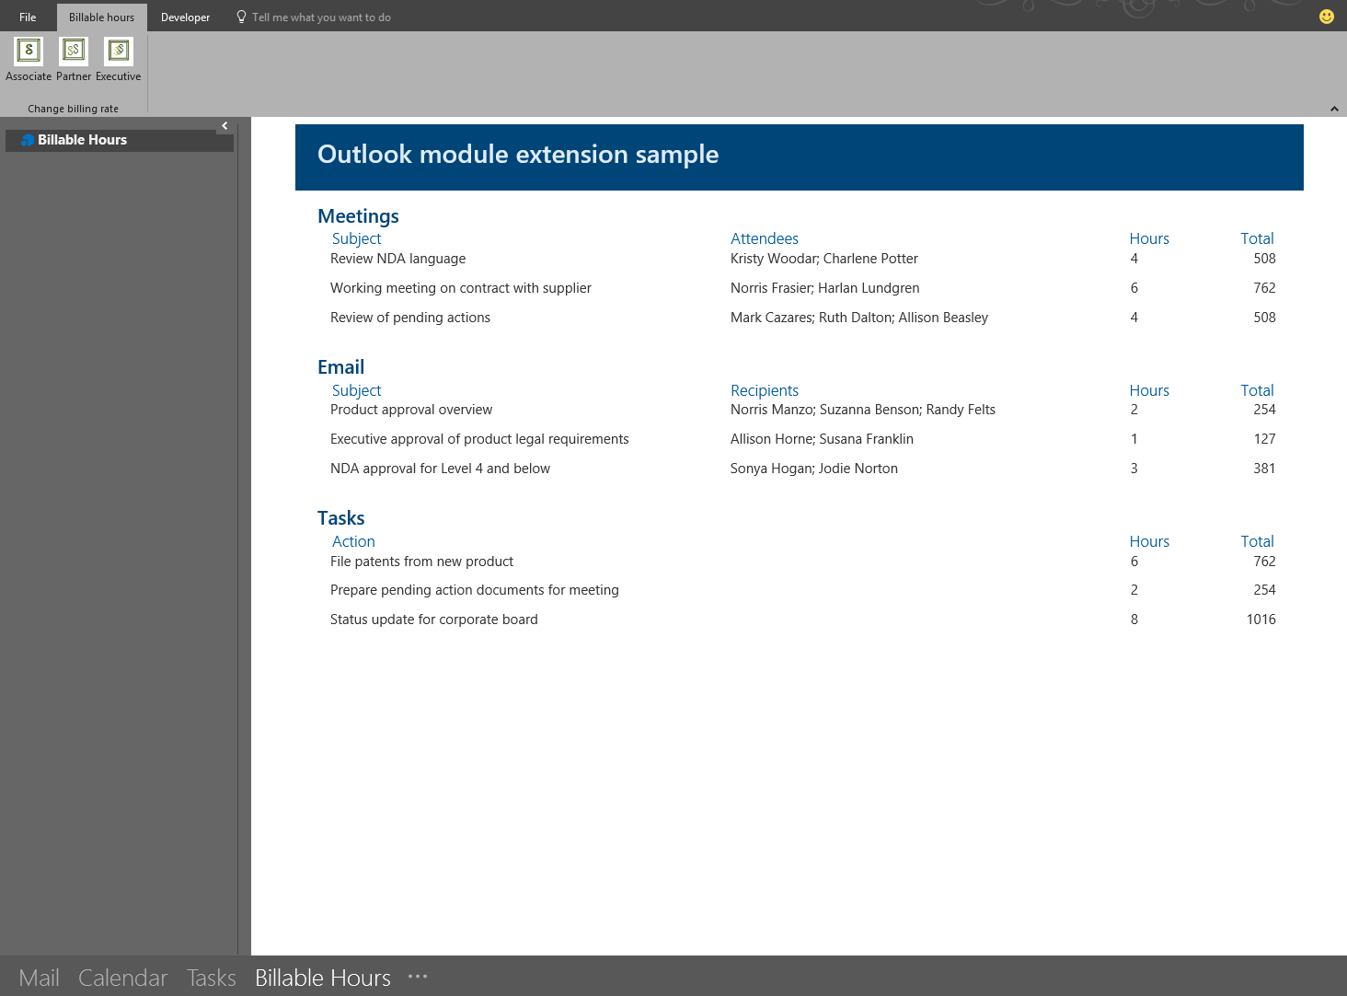Click 'NDA approval for Level 4 and below'
Viewport: 1347px width, 996px height.
point(440,469)
